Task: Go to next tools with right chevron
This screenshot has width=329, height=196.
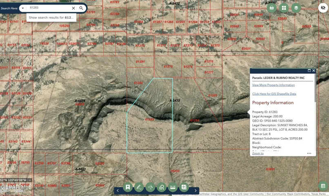Action: 196,191
